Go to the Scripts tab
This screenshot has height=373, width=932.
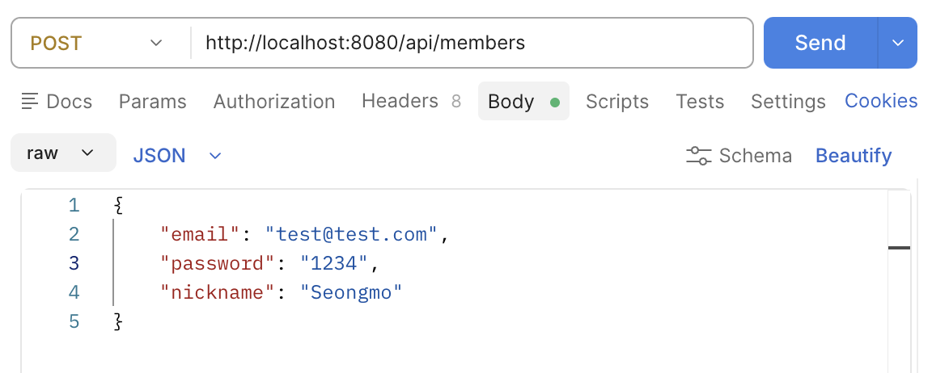point(616,102)
